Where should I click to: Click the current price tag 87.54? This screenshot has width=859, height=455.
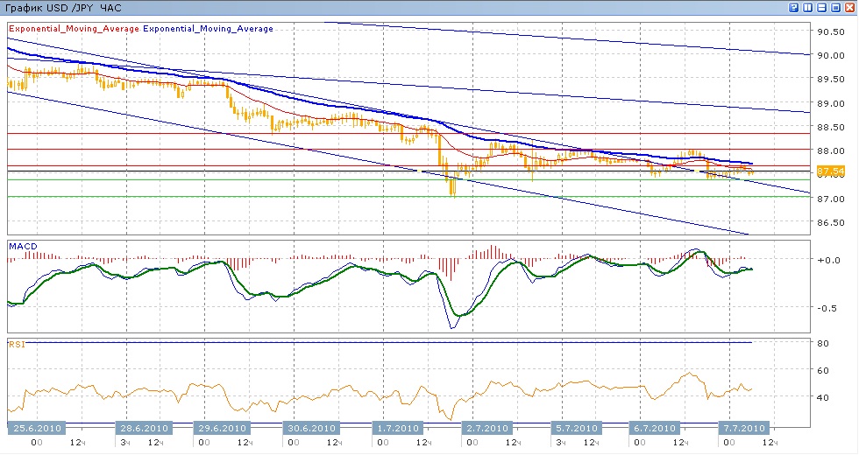click(829, 171)
